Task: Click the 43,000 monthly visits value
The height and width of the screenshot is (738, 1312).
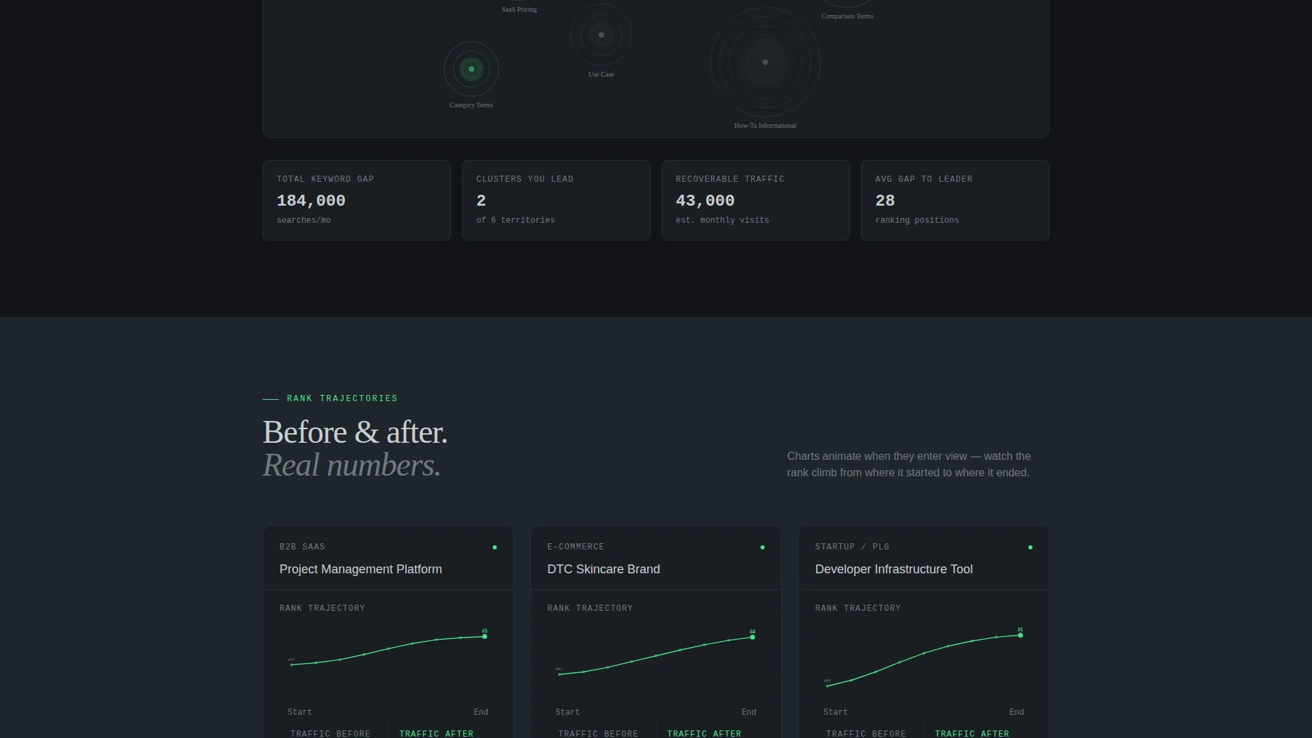Action: coord(705,201)
